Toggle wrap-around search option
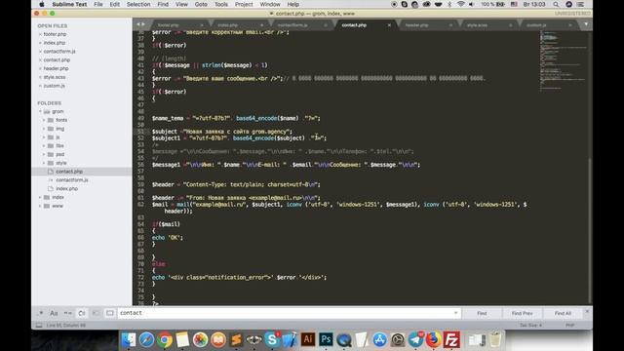Viewport: 624px width, 351px height. [82, 313]
